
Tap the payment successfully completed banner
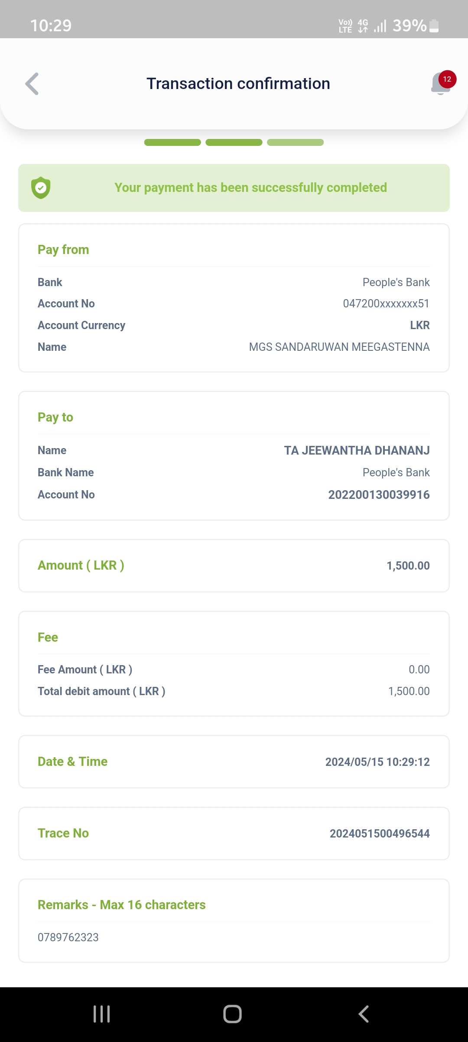click(250, 188)
